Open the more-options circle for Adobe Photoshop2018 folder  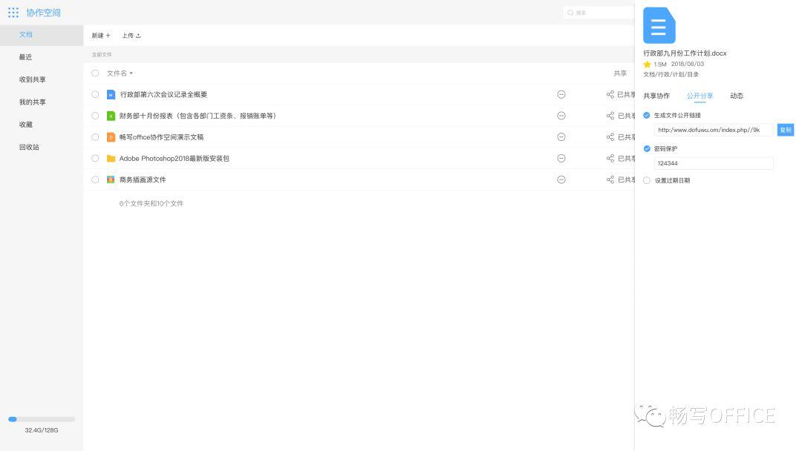[561, 158]
